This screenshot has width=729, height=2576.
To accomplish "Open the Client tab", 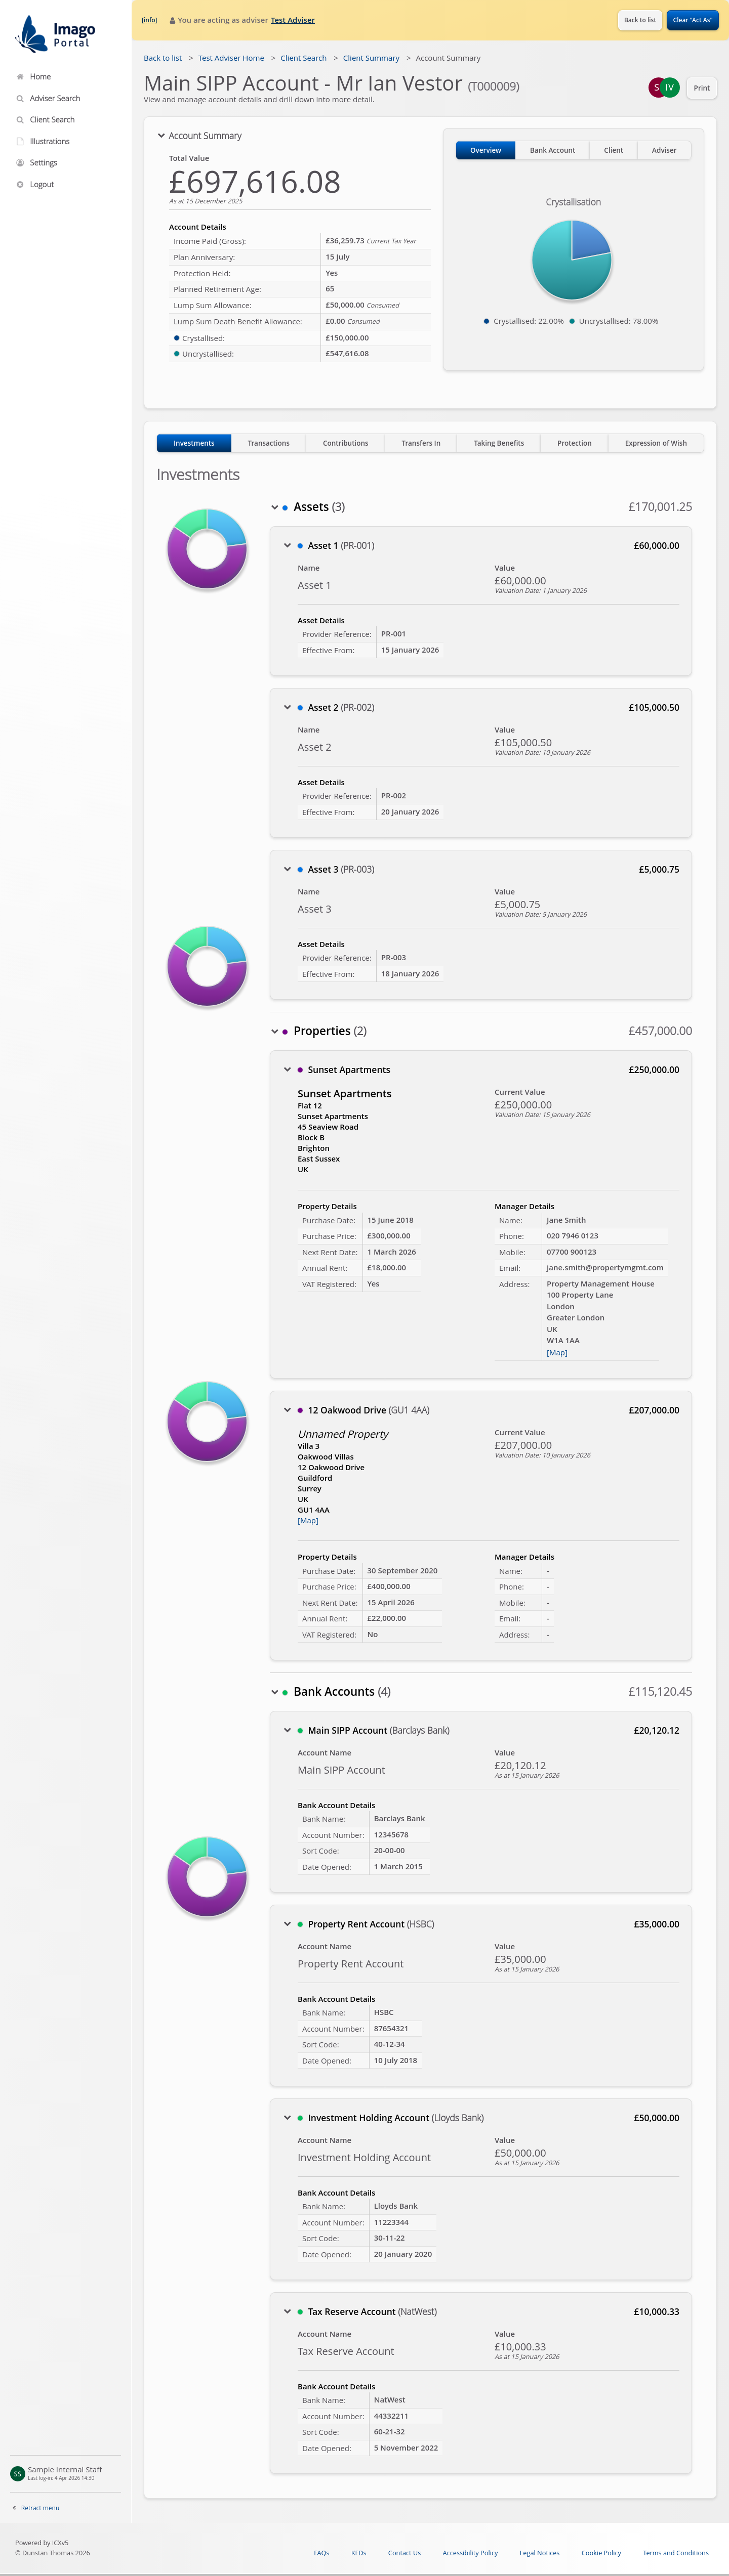I will tap(614, 150).
